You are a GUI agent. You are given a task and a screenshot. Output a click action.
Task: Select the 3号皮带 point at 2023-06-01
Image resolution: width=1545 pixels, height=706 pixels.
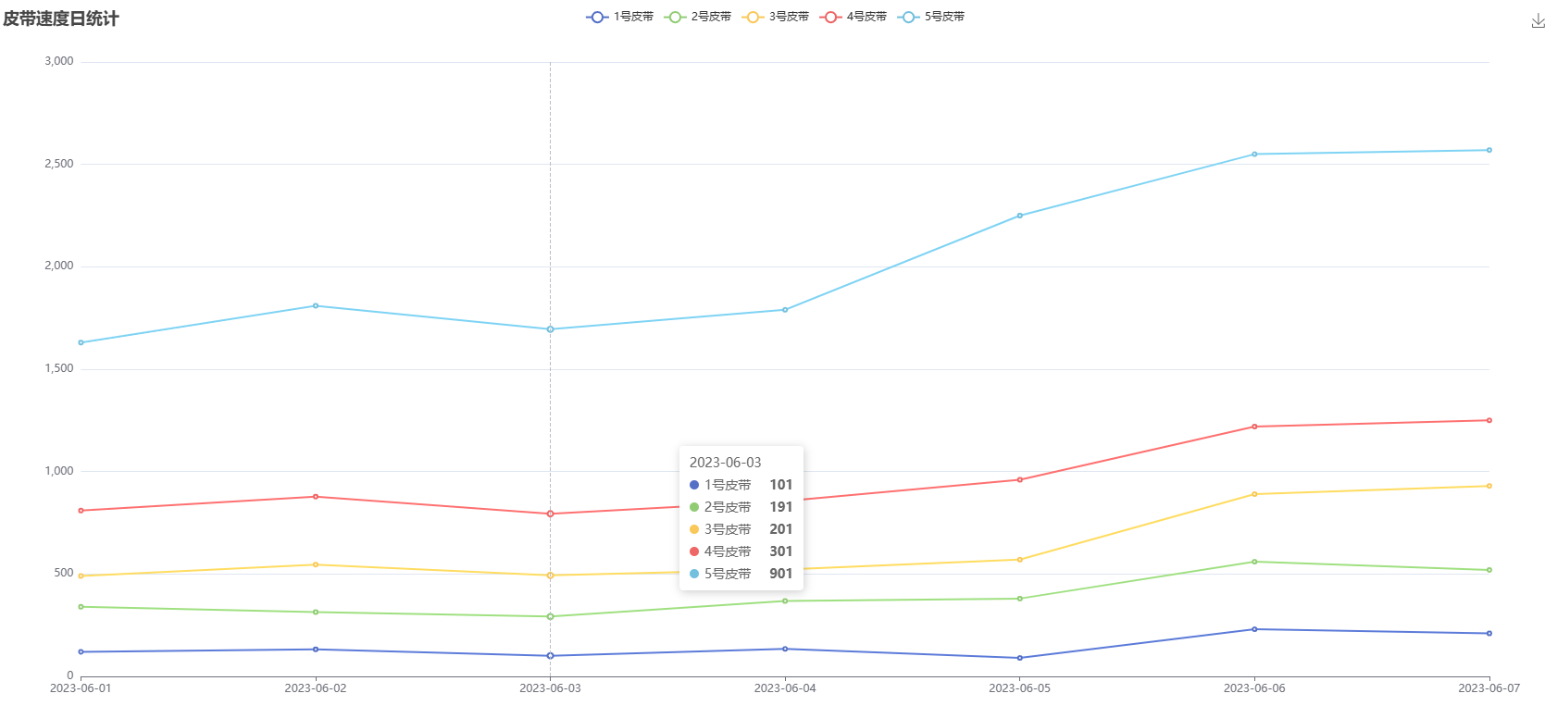click(81, 576)
